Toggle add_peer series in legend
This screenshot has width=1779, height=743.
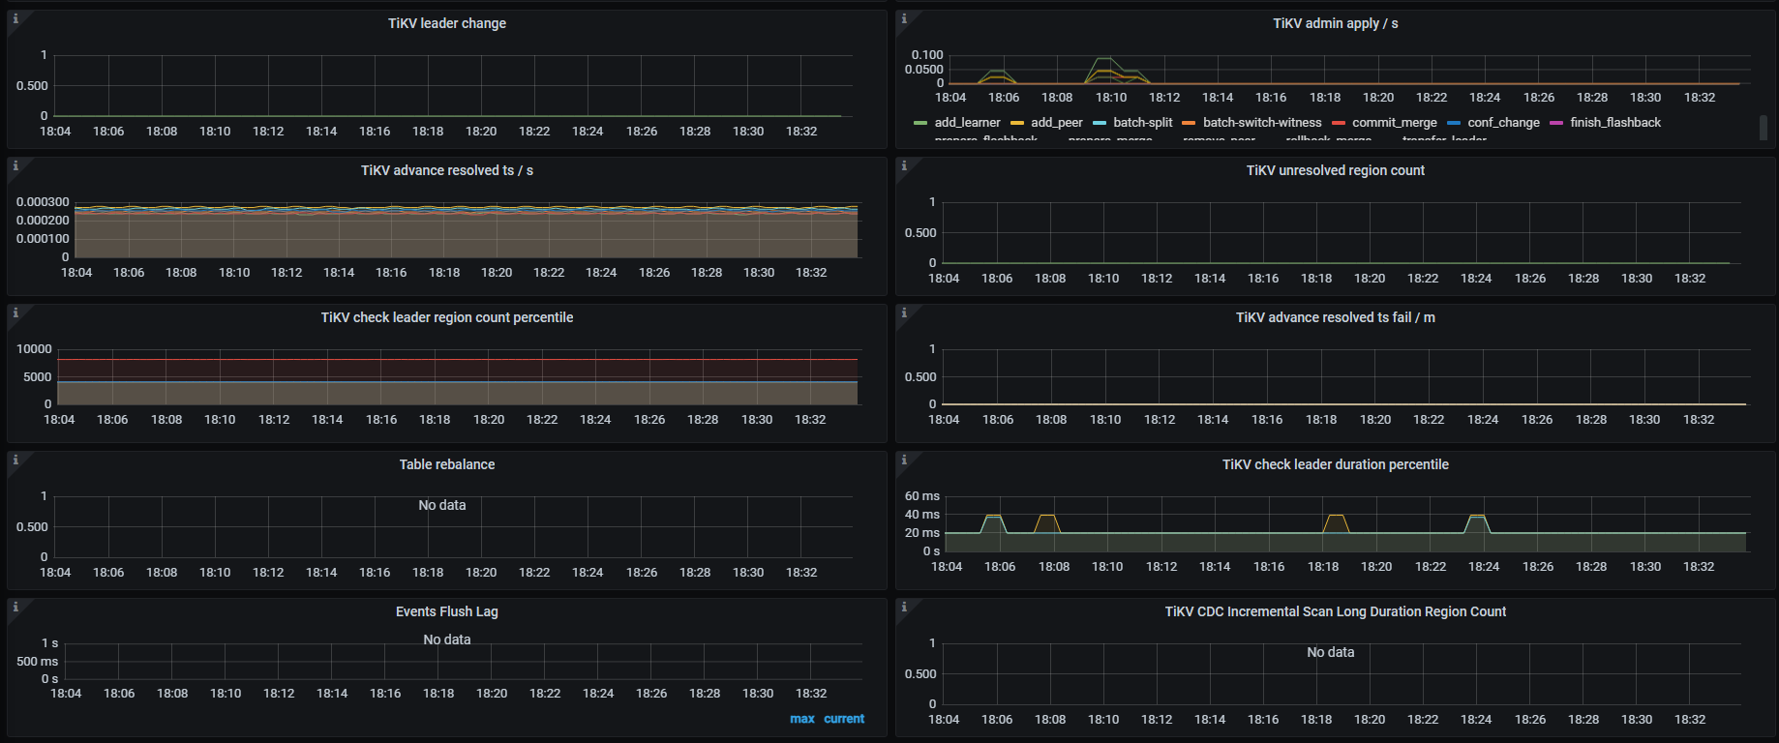tap(1057, 123)
